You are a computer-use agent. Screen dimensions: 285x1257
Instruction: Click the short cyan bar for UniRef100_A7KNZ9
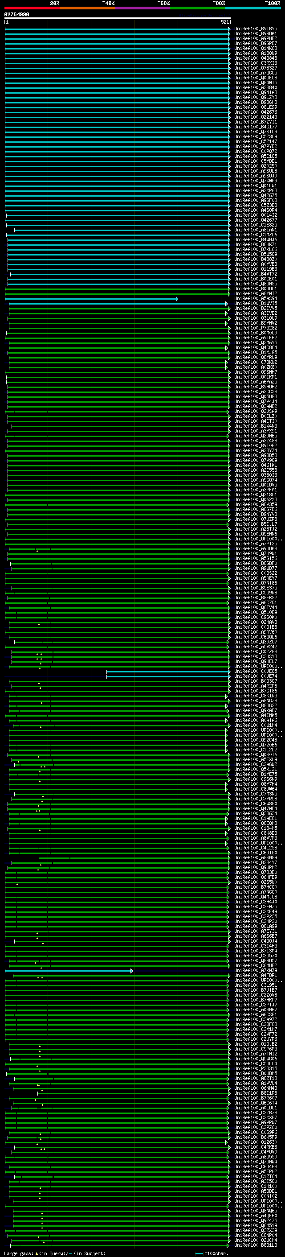click(69, 971)
